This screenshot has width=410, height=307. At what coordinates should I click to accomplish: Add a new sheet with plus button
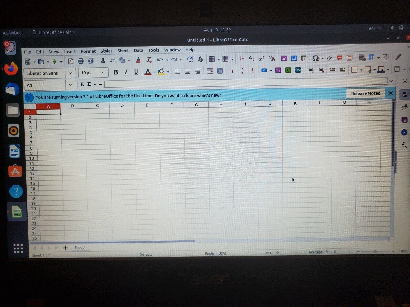click(x=66, y=248)
